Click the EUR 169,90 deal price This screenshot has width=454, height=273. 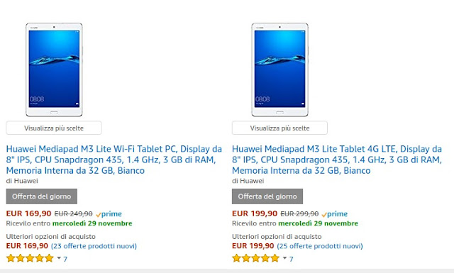tap(28, 213)
